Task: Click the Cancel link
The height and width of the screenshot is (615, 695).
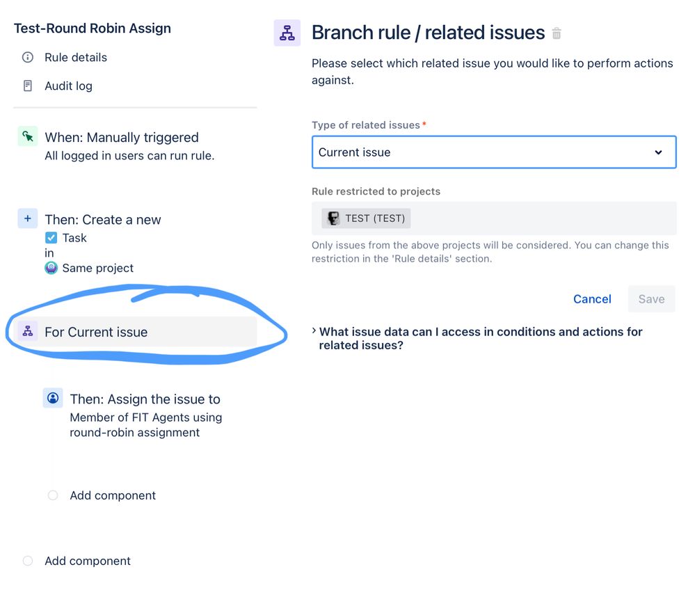Action: (x=592, y=299)
